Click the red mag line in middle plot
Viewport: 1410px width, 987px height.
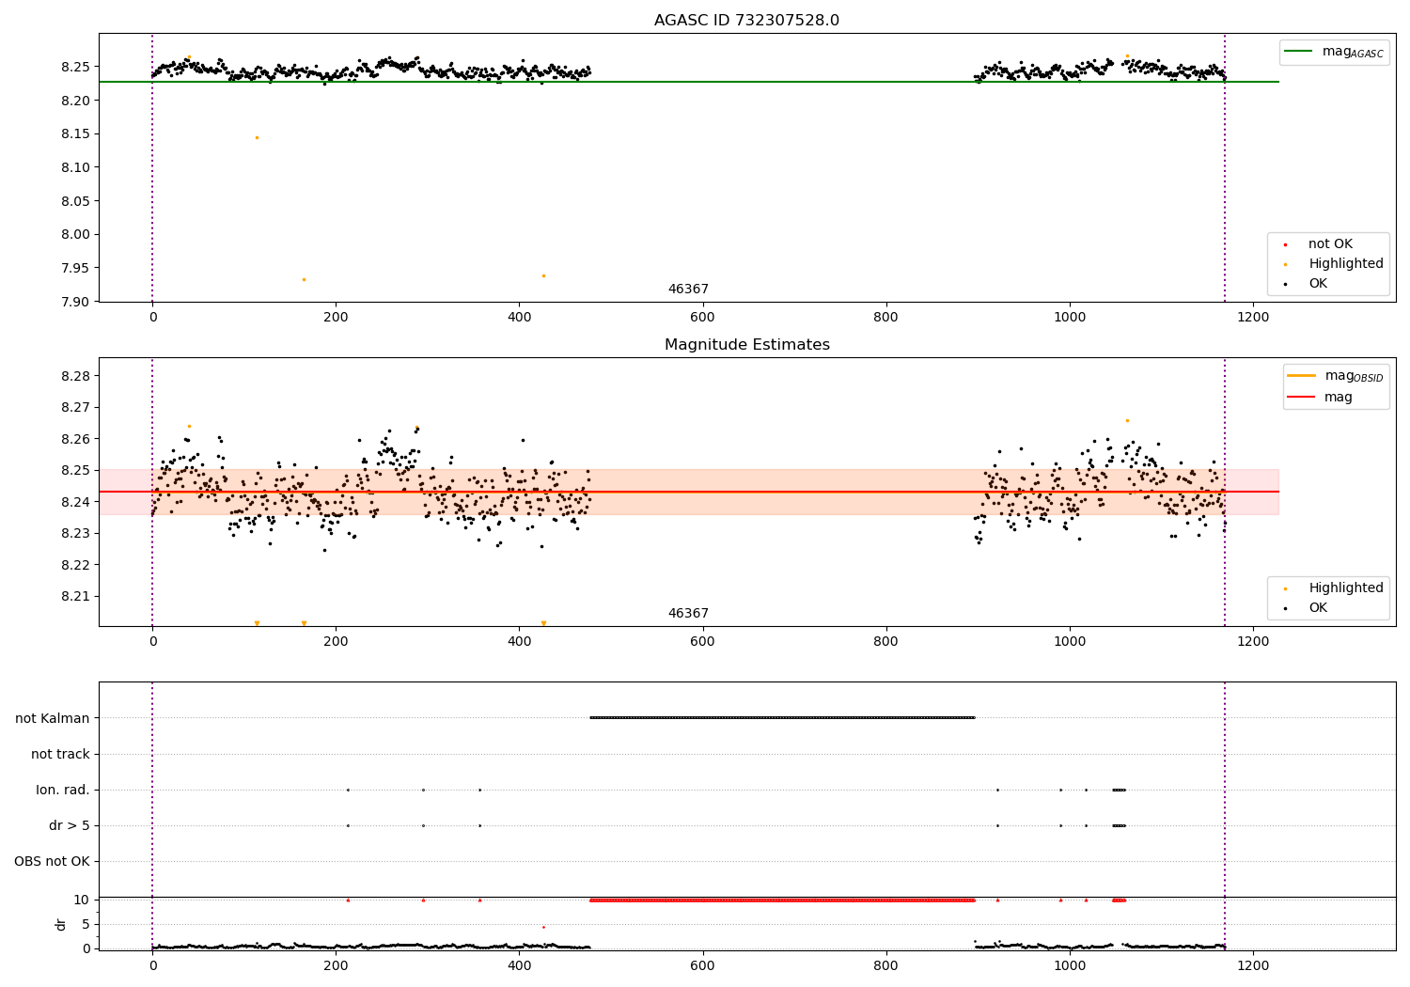point(689,492)
